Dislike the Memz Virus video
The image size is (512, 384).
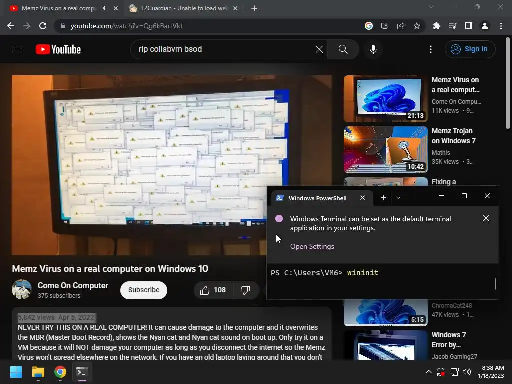(245, 290)
